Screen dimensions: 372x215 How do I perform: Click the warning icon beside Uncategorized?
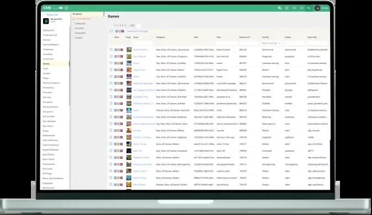pyautogui.click(x=74, y=19)
